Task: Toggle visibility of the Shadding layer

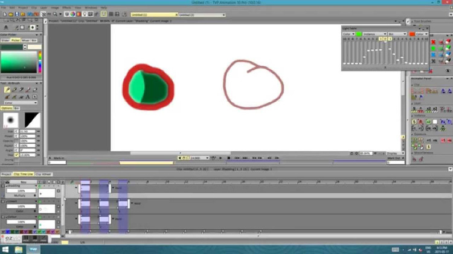Action: (40, 187)
